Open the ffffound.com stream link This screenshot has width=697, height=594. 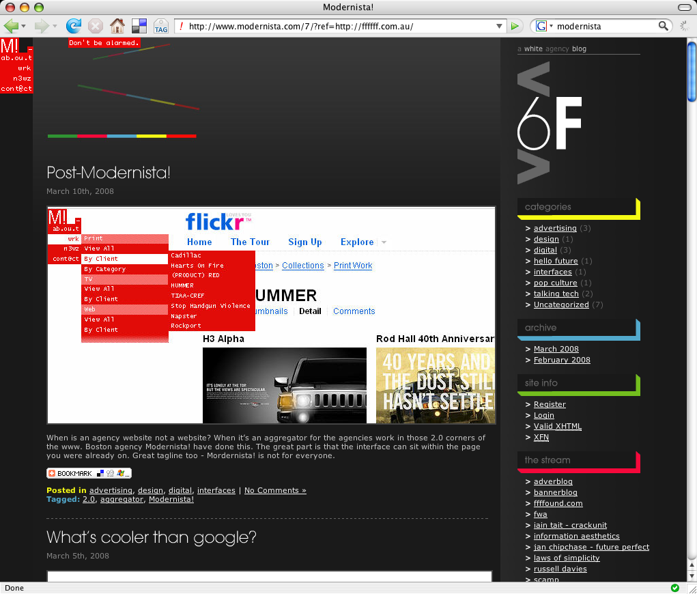(558, 503)
